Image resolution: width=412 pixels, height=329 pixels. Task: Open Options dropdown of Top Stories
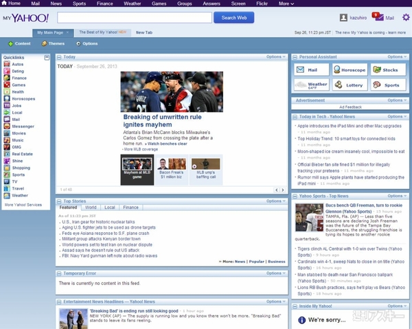pyautogui.click(x=275, y=201)
